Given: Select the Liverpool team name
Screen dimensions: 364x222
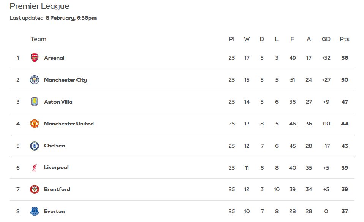Looking at the screenshot, I should click(x=56, y=168).
